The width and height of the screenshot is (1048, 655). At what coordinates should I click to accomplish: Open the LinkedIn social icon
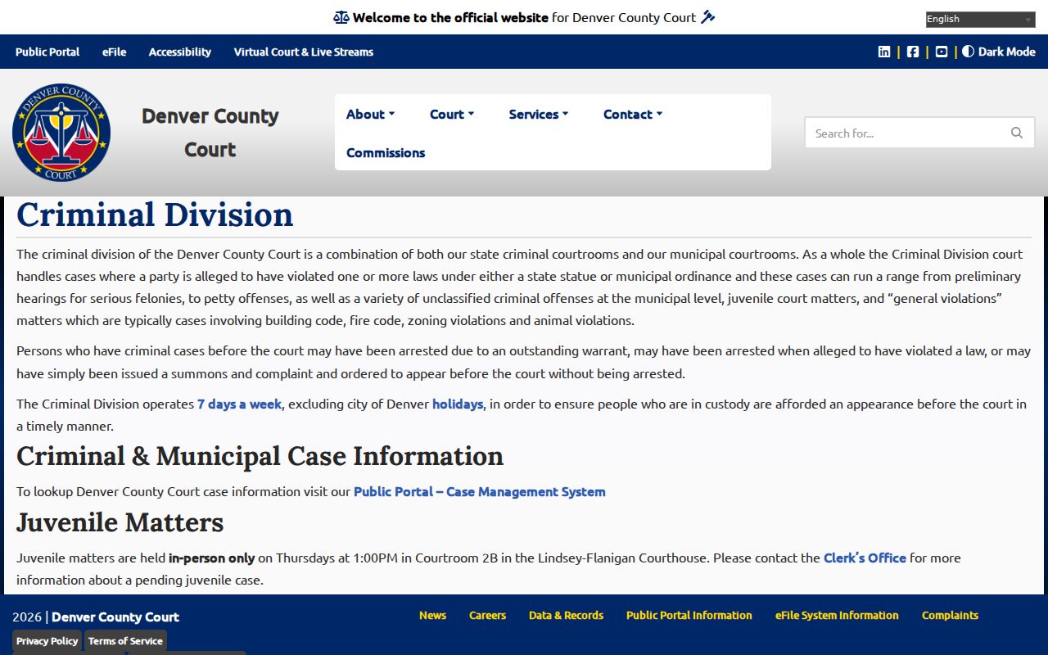point(884,52)
